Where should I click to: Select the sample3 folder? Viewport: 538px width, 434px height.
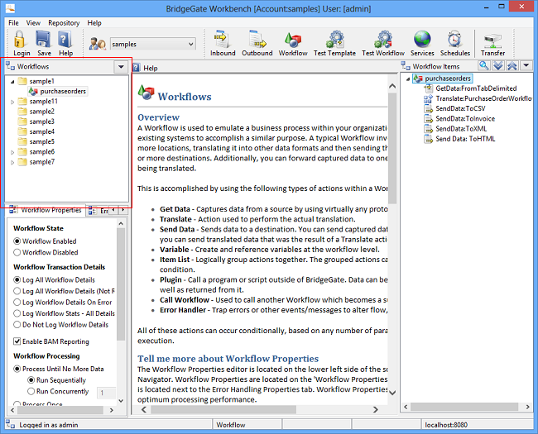(x=41, y=122)
